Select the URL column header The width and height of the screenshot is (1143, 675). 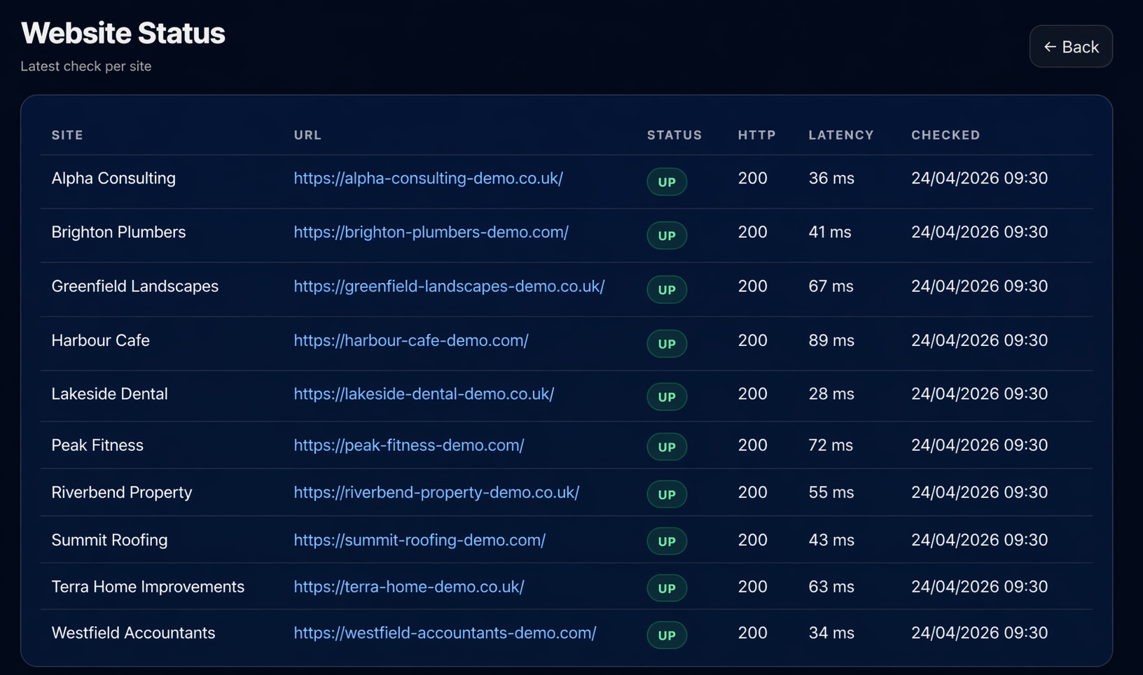[307, 135]
